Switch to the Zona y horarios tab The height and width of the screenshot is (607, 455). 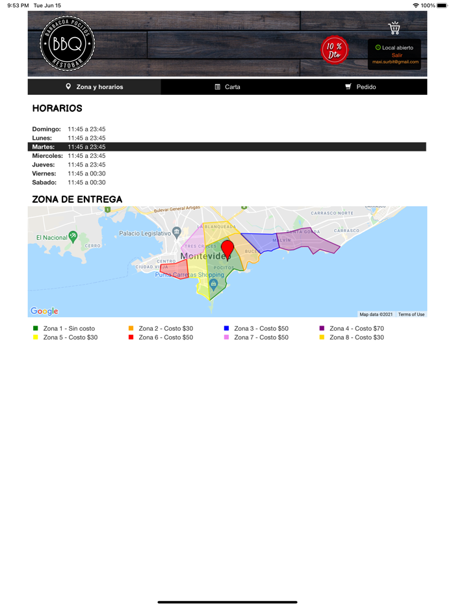click(x=94, y=86)
